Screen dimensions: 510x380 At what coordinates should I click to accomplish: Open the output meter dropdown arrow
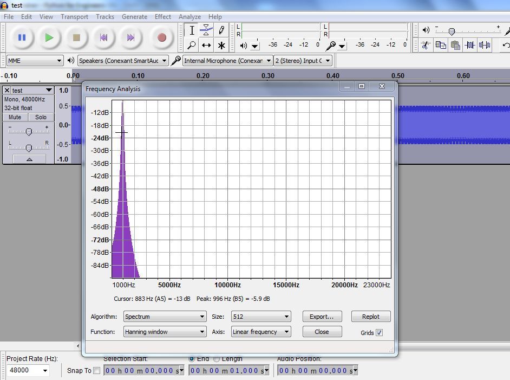tap(255, 46)
